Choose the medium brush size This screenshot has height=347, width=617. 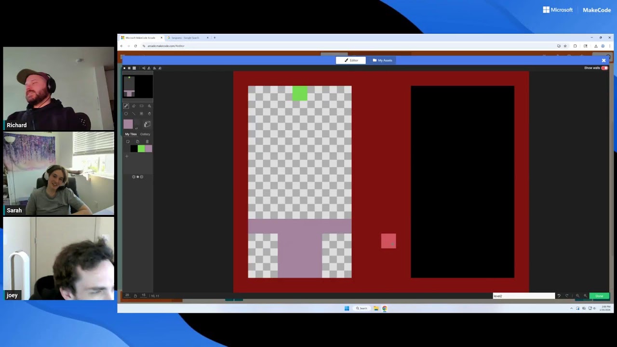[129, 68]
